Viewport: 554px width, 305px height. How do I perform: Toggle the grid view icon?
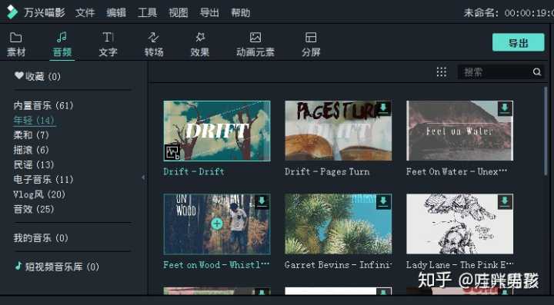point(442,72)
